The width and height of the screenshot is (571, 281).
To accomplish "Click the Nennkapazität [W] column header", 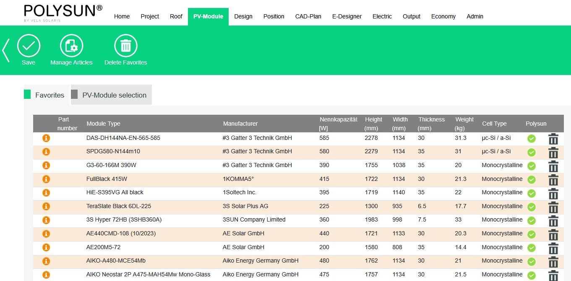I will click(338, 124).
